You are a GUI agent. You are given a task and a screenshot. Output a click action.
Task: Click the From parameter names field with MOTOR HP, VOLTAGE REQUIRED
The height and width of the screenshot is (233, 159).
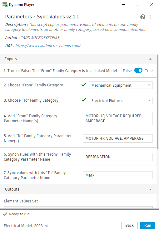click(118, 119)
